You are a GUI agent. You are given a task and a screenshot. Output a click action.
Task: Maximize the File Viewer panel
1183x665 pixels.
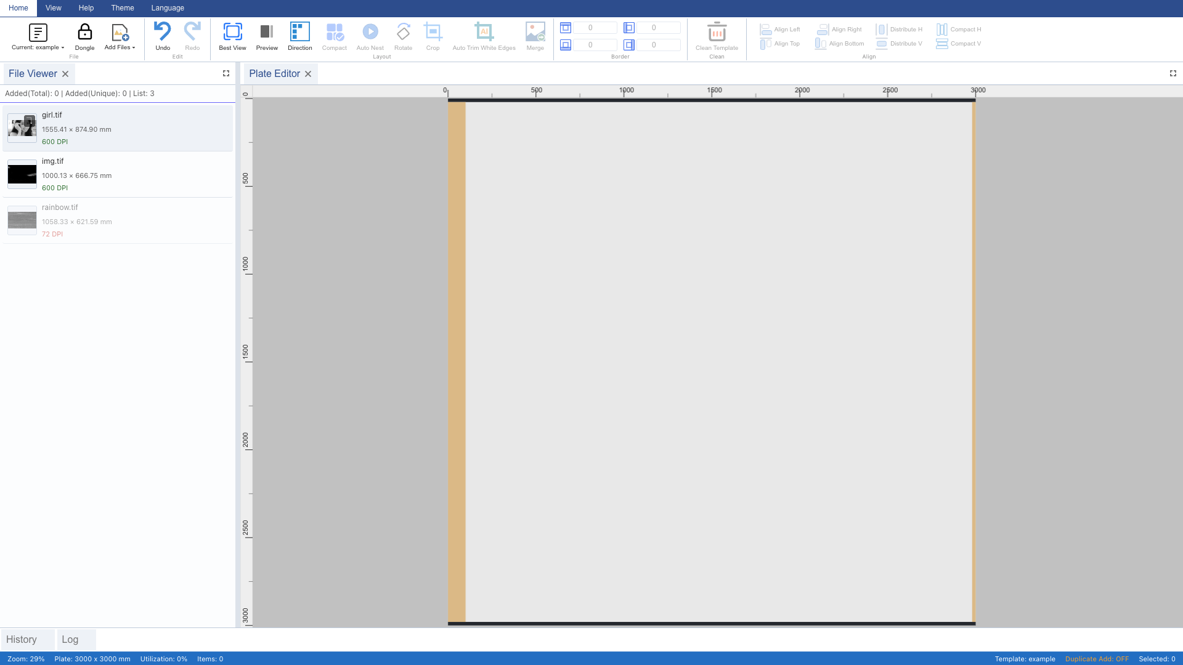[226, 73]
